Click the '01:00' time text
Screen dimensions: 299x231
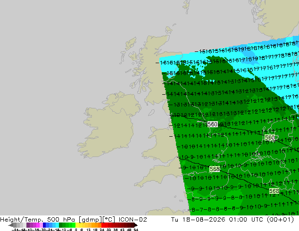[238, 220]
